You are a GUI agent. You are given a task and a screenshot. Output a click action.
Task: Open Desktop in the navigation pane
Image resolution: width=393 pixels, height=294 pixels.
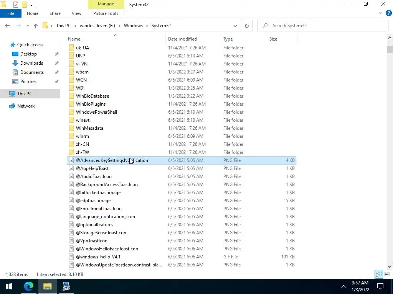[28, 54]
